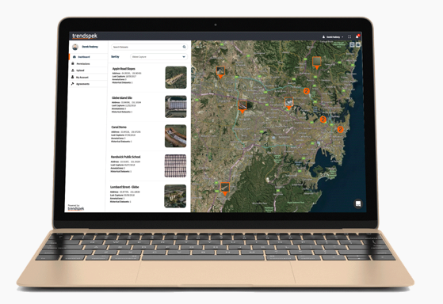443x304 pixels.
Task: Click the Canal Demo thumbnail image
Action: [x=175, y=135]
